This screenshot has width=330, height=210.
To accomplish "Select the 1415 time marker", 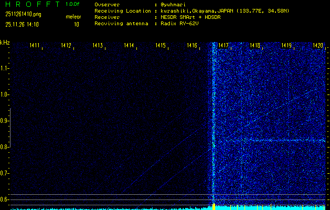I will coord(161,46).
